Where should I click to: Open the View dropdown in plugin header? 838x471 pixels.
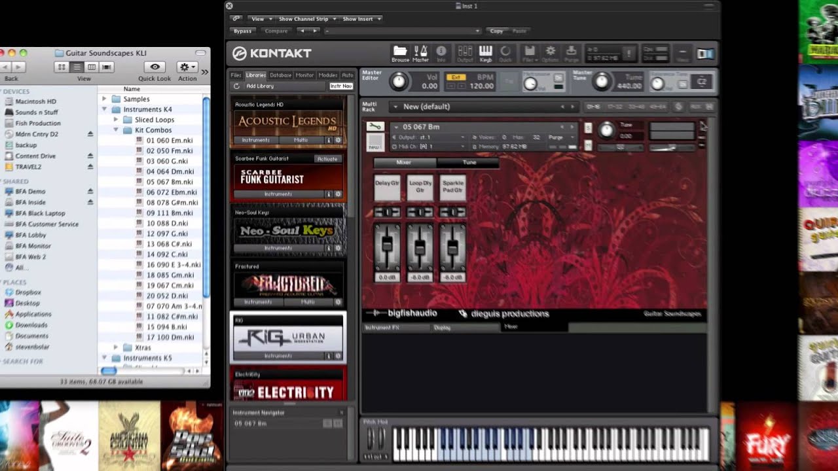[x=260, y=19]
